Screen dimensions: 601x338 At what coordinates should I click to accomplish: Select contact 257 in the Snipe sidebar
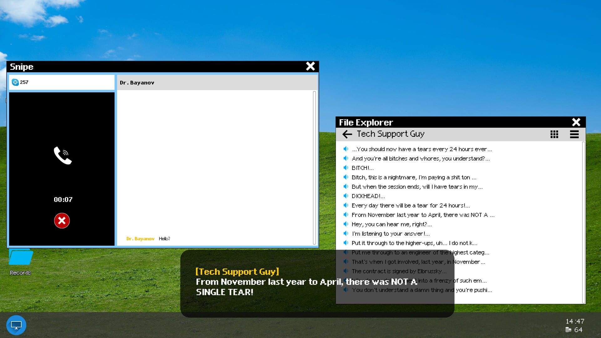pyautogui.click(x=62, y=82)
